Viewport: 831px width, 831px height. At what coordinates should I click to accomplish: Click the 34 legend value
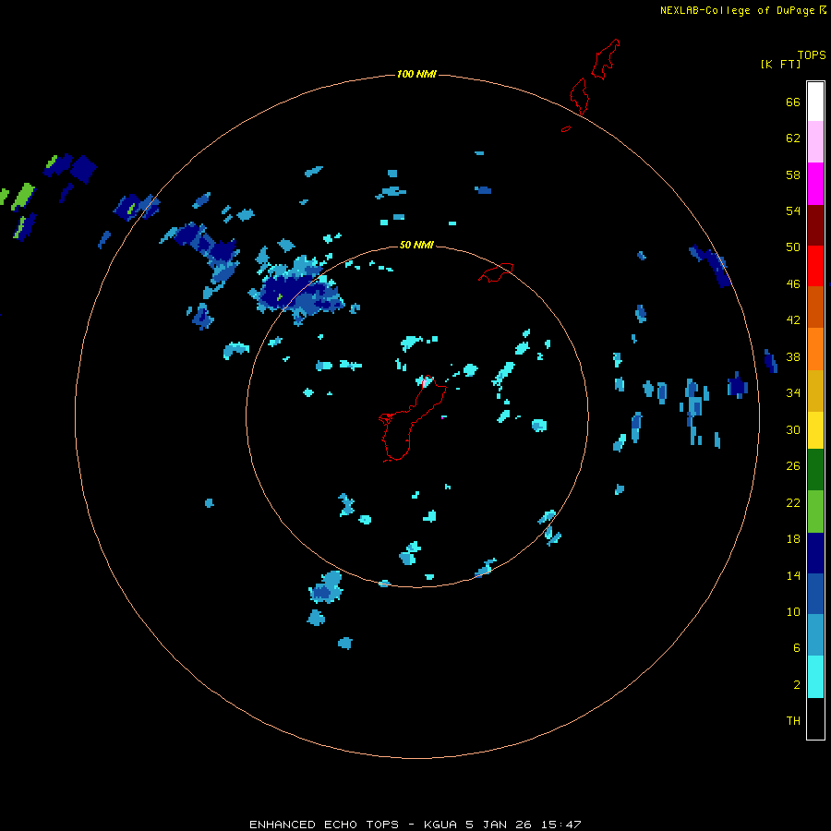(x=793, y=393)
